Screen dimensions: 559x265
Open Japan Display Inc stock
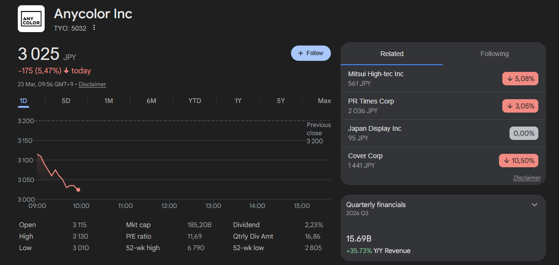tap(443, 133)
